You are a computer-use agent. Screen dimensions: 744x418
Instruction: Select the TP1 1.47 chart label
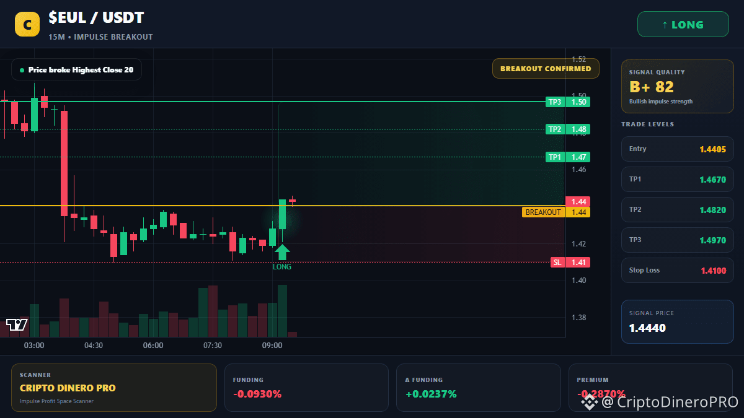point(567,157)
